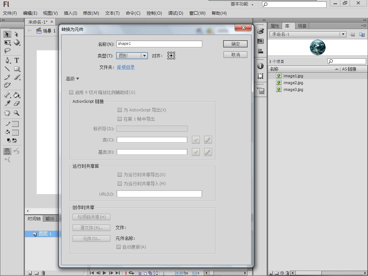Click the URL(U) input field
The width and height of the screenshot is (368, 276).
159,194
